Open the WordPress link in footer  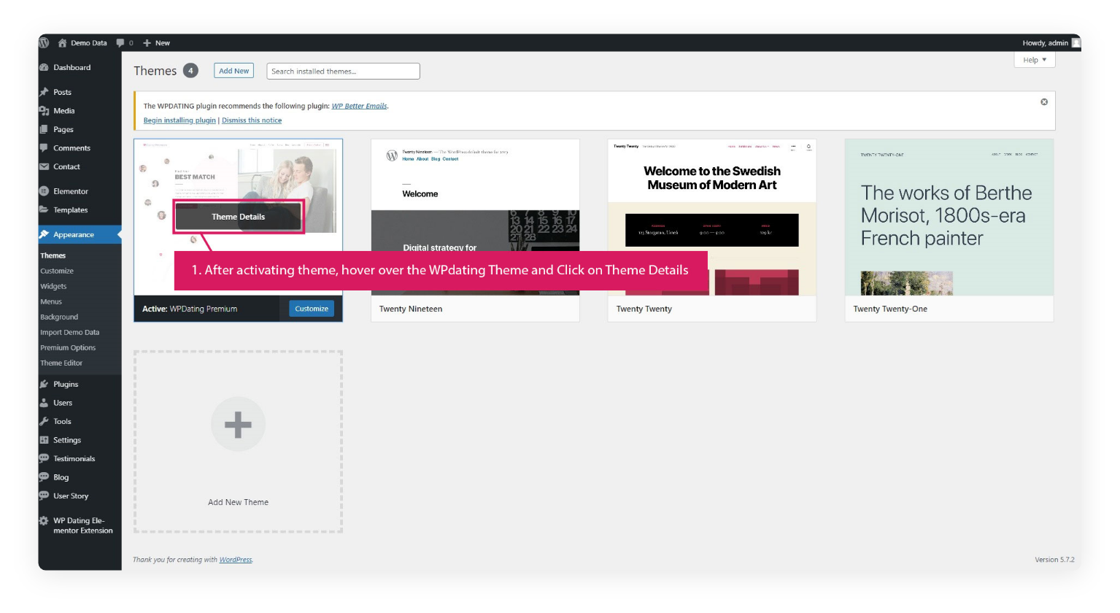click(x=236, y=560)
